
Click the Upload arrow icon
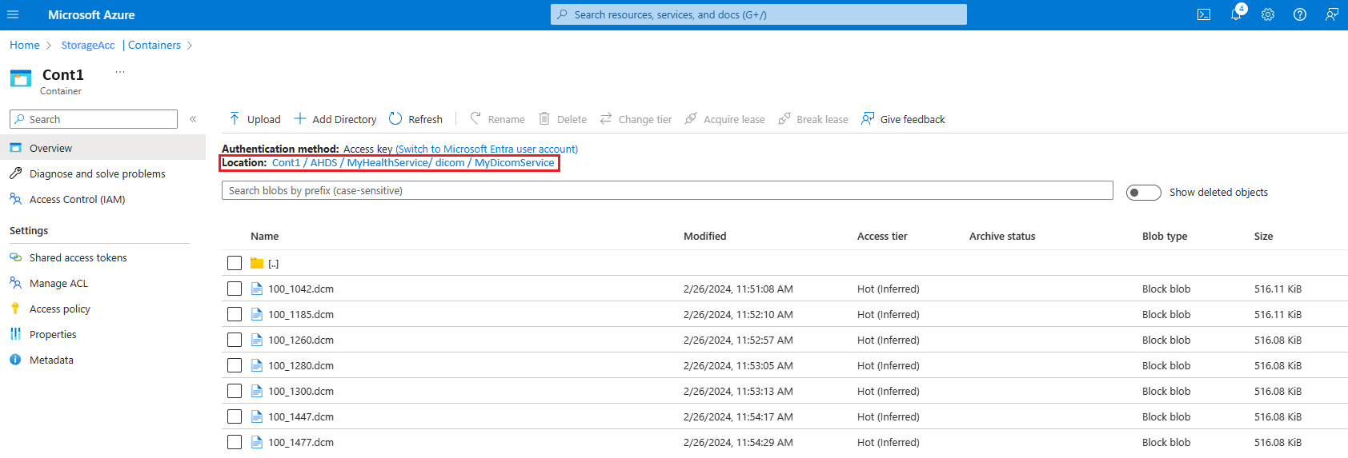click(235, 119)
